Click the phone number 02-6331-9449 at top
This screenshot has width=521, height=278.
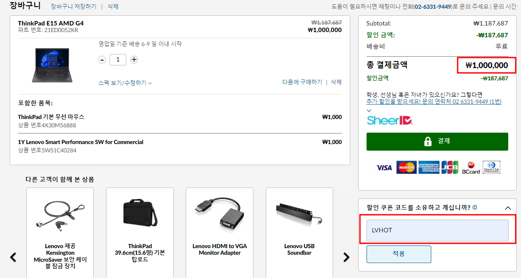click(x=433, y=6)
